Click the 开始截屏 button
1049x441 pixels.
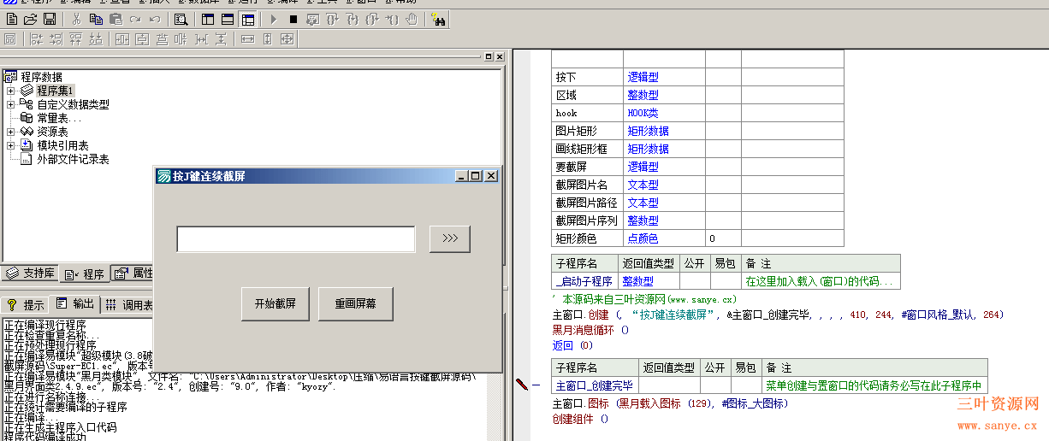click(276, 303)
